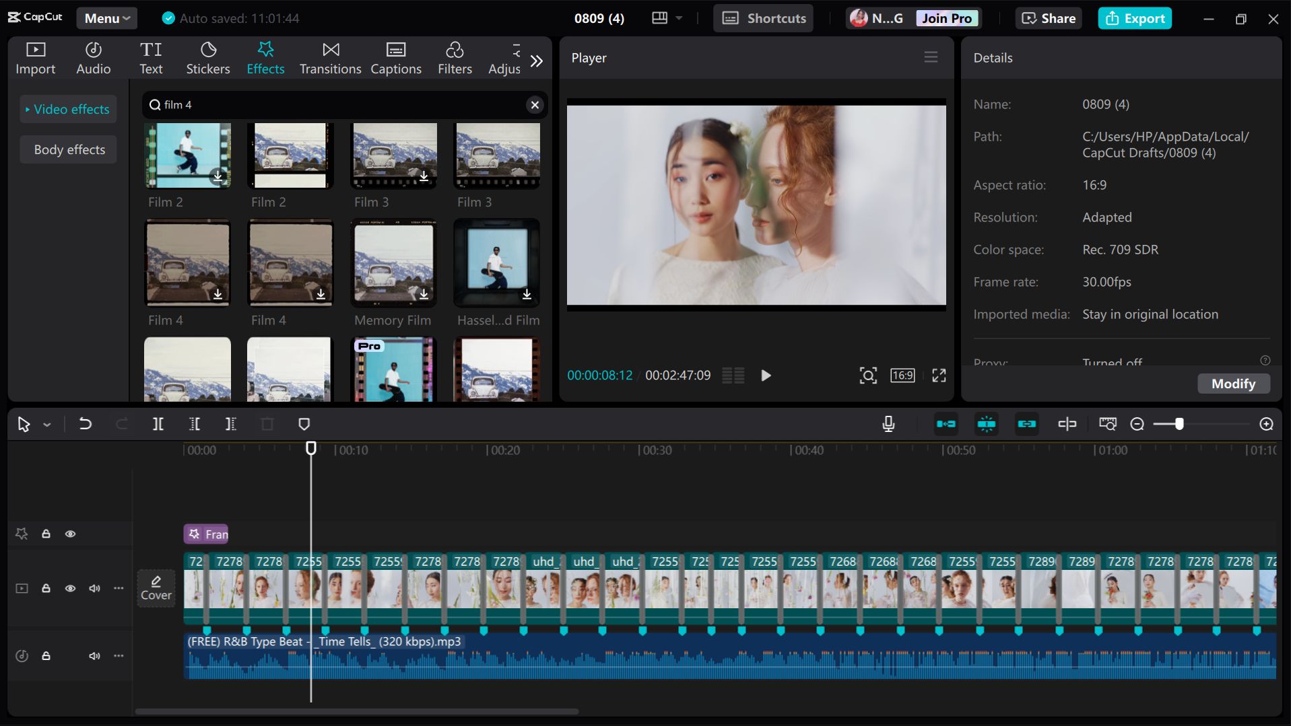1291x726 pixels.
Task: Click the undo arrow in timeline toolbar
Action: click(x=85, y=424)
